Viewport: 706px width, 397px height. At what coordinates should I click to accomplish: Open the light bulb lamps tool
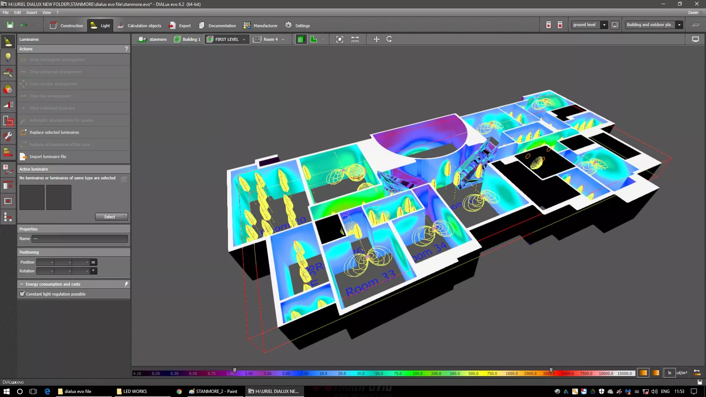coord(8,57)
